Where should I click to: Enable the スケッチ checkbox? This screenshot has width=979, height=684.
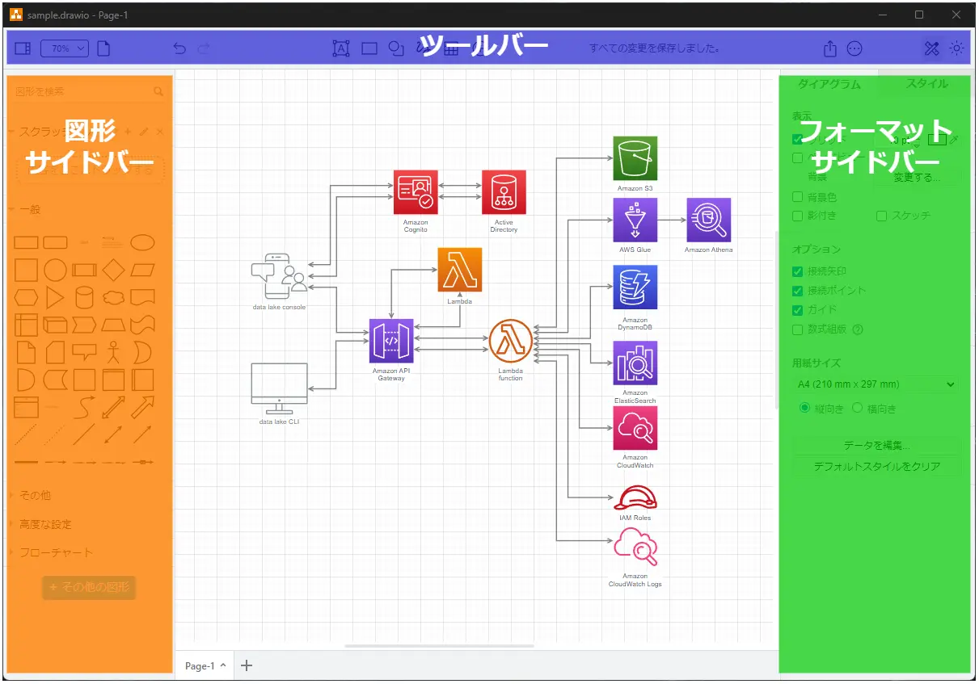coord(881,216)
